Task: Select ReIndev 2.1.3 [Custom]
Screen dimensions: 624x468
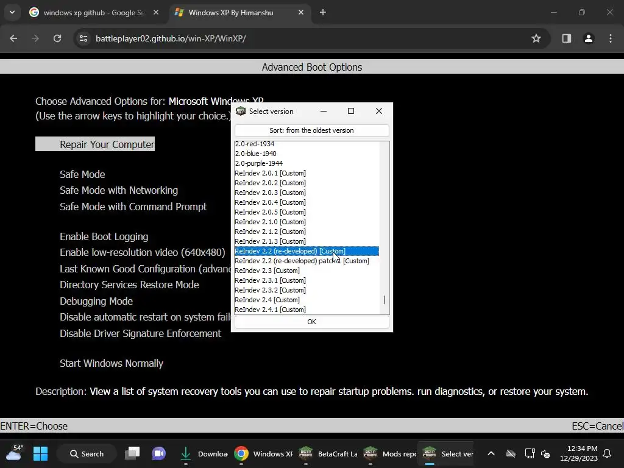Action: pyautogui.click(x=307, y=241)
